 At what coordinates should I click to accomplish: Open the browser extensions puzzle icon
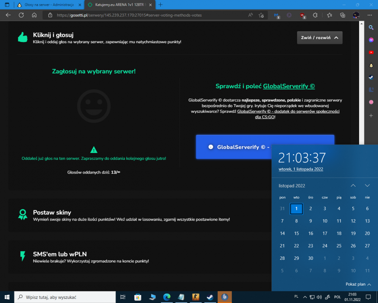click(315, 15)
